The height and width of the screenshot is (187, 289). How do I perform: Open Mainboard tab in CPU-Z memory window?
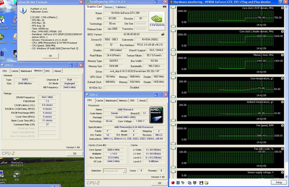[26, 71]
